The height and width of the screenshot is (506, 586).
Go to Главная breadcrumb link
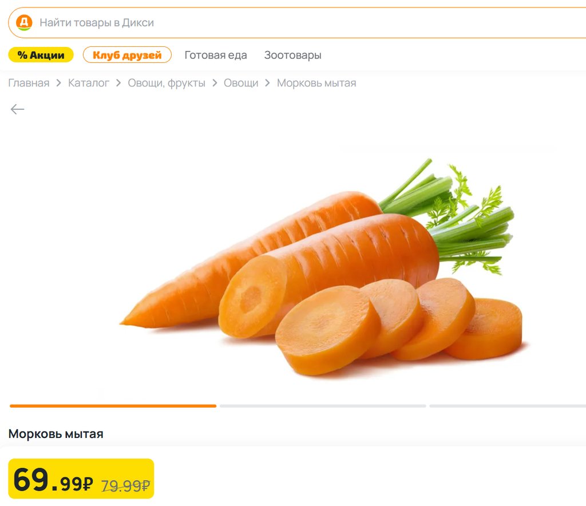[x=29, y=83]
